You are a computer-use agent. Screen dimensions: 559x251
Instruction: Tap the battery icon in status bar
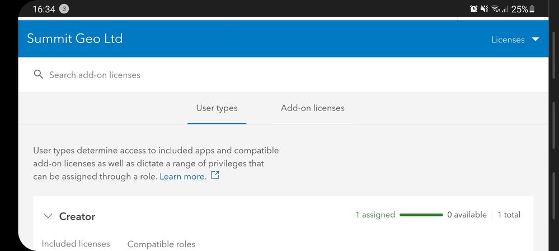click(x=532, y=9)
